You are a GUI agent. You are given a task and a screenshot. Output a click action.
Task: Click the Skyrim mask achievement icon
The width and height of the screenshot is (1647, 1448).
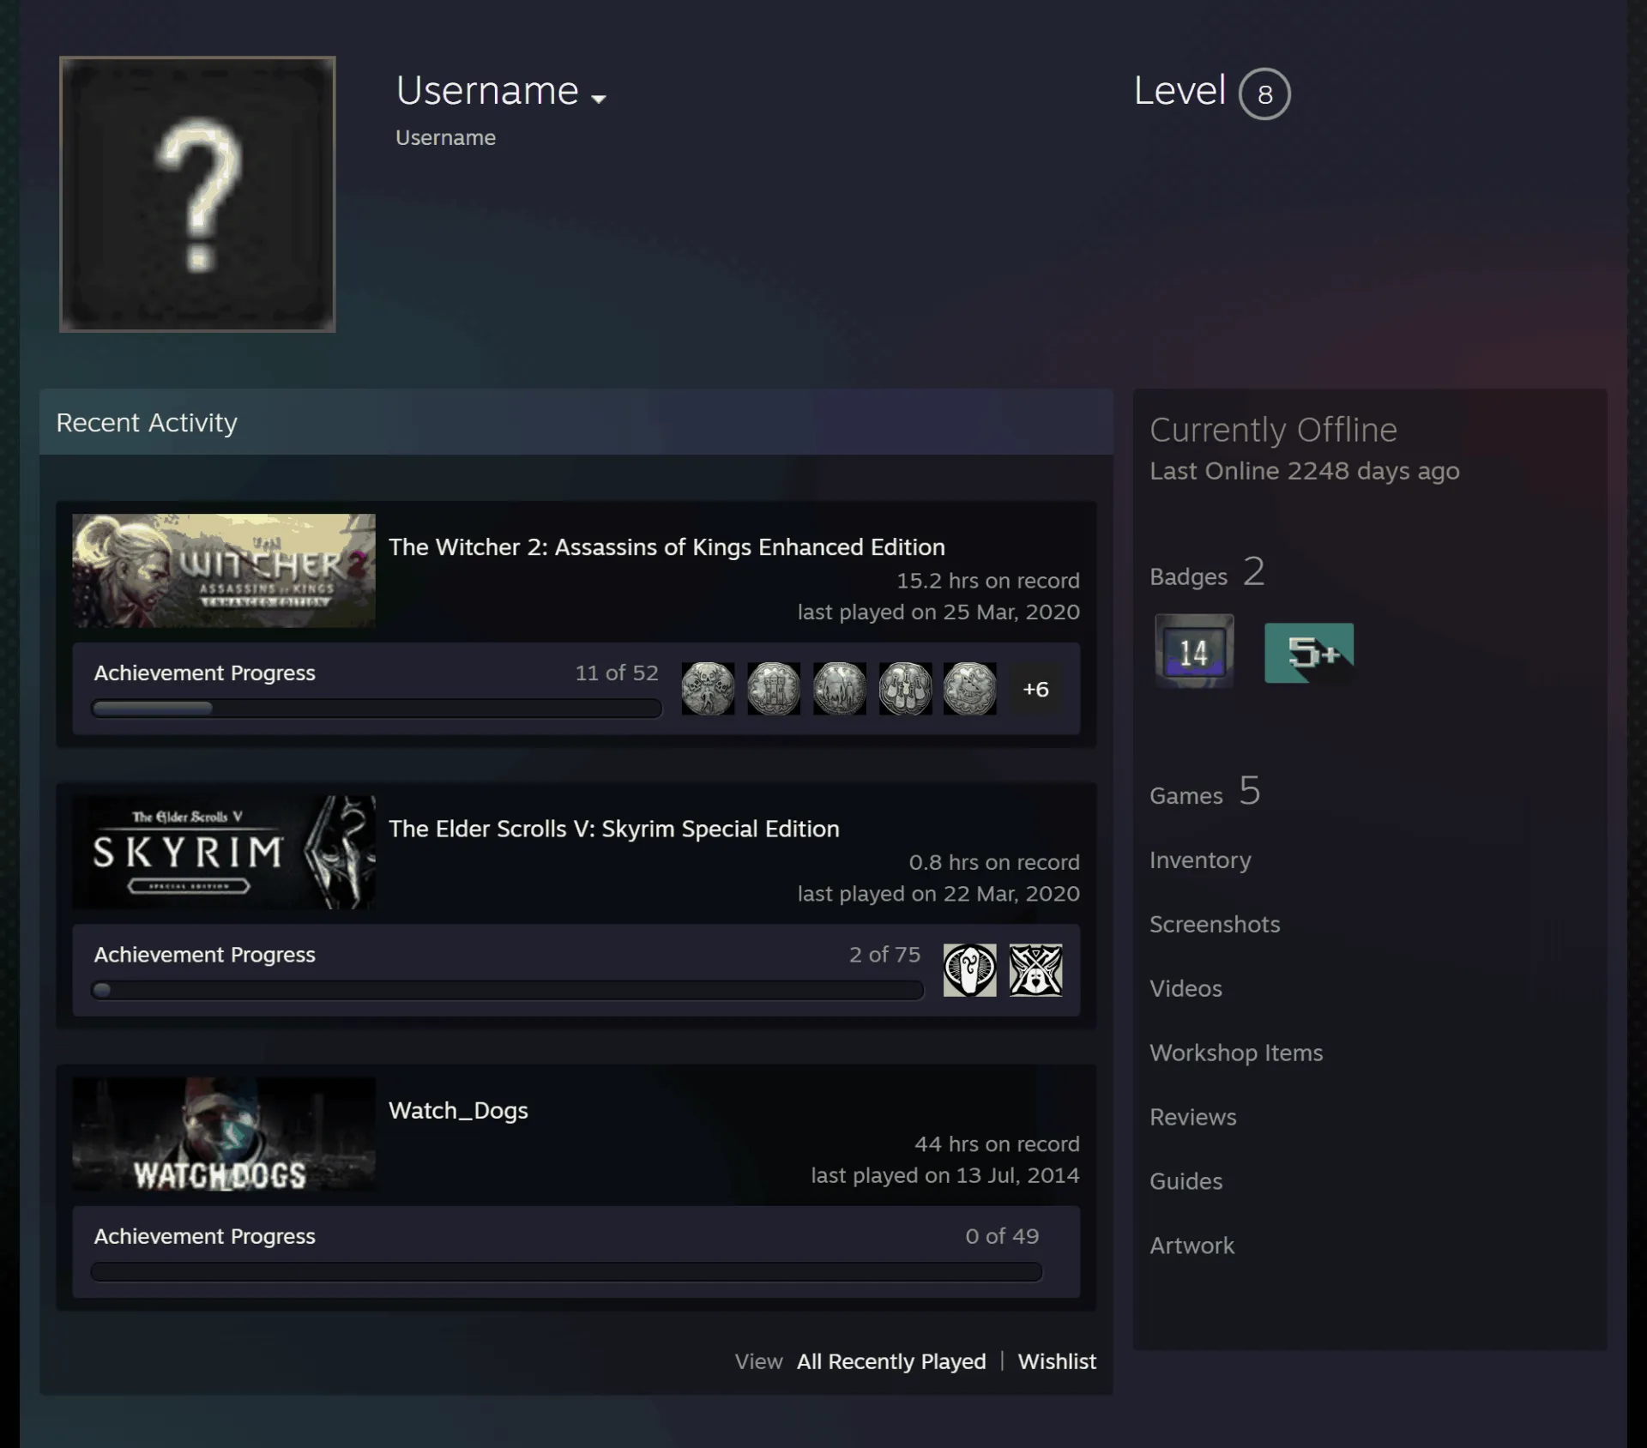tap(970, 970)
